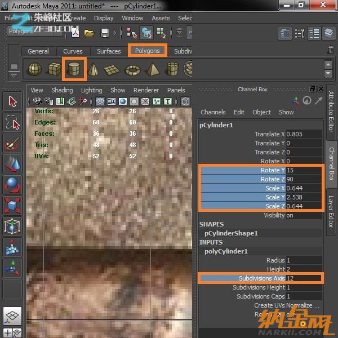Image resolution: width=338 pixels, height=338 pixels.
Task: Switch to the General shelf tab
Action: pyautogui.click(x=38, y=51)
